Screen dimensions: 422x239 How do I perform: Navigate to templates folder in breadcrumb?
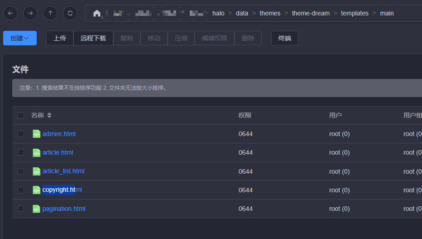[355, 13]
